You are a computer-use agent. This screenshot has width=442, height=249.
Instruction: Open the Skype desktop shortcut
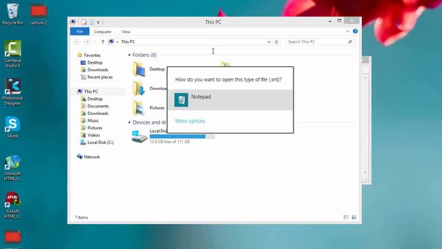pyautogui.click(x=12, y=127)
